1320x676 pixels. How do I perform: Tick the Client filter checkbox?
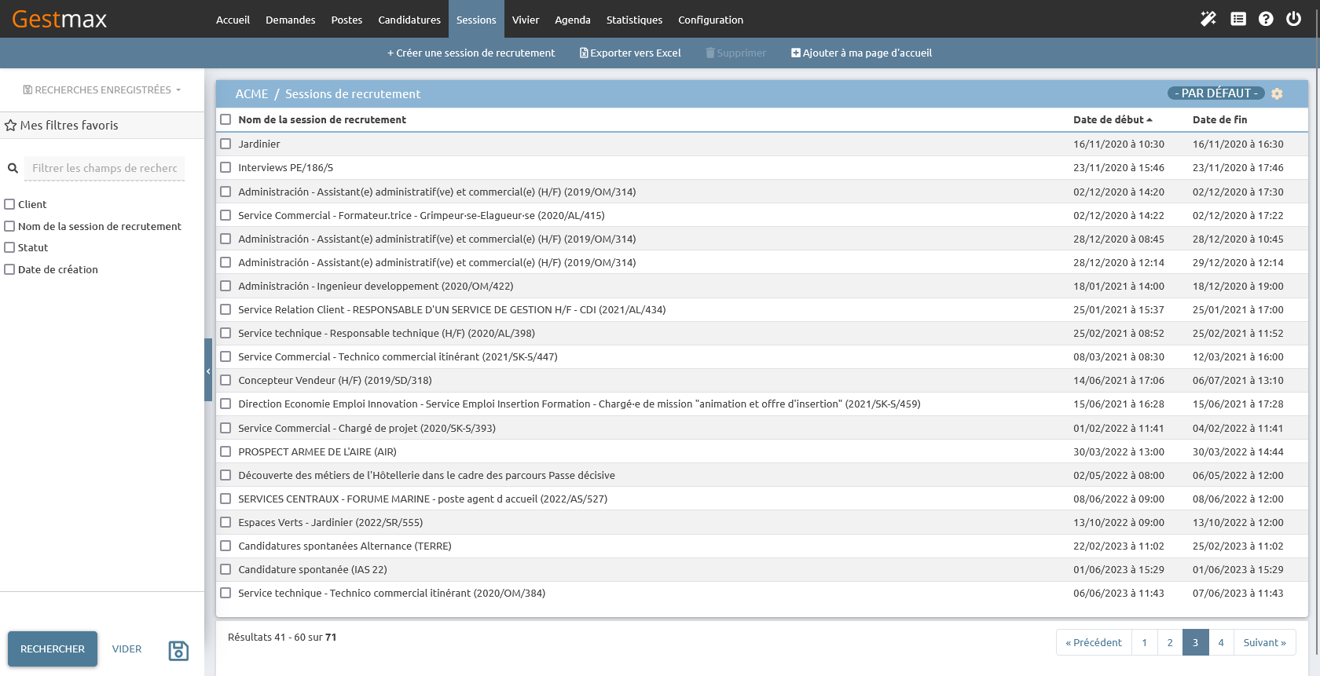10,204
